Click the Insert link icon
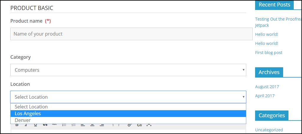This screenshot has width=302, height=134. click(x=129, y=125)
